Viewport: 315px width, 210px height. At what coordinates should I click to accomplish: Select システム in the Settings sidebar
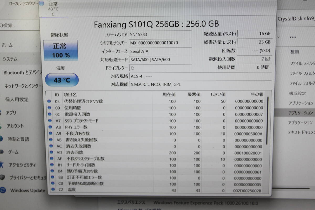pyautogui.click(x=10, y=59)
